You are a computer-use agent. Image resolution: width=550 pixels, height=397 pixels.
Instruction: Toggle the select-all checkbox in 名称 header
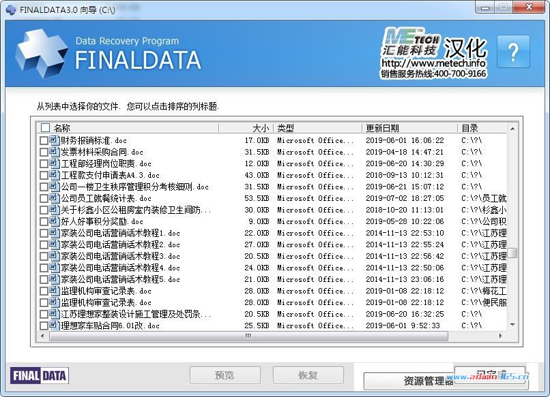(x=45, y=127)
